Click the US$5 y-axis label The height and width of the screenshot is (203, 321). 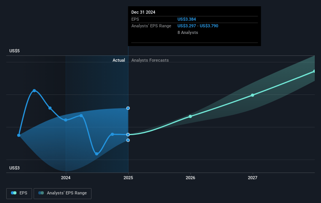click(14, 51)
